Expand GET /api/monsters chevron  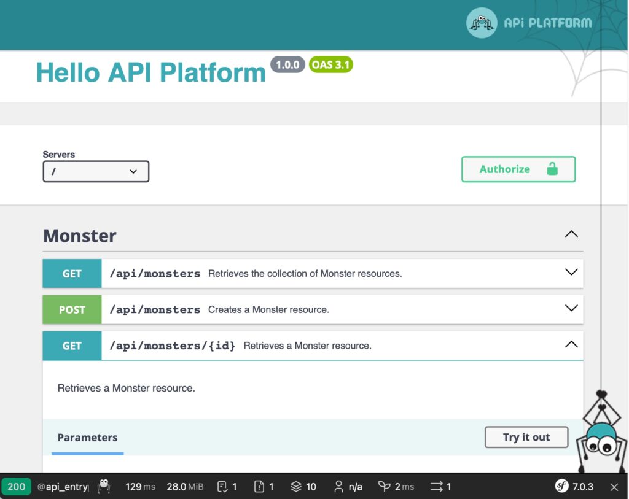(x=571, y=272)
